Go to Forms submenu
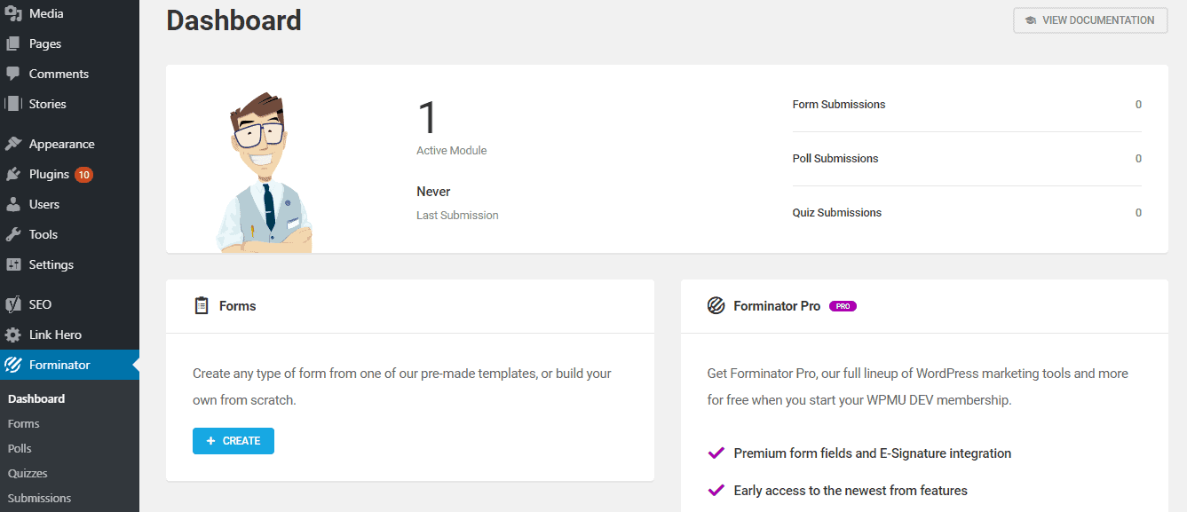 (x=24, y=424)
